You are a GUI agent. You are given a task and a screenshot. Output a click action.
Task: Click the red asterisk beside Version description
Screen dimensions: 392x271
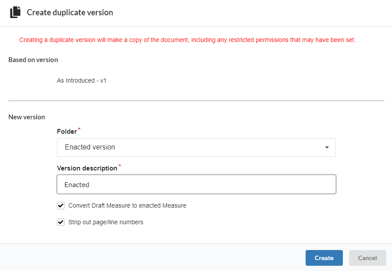(x=120, y=166)
